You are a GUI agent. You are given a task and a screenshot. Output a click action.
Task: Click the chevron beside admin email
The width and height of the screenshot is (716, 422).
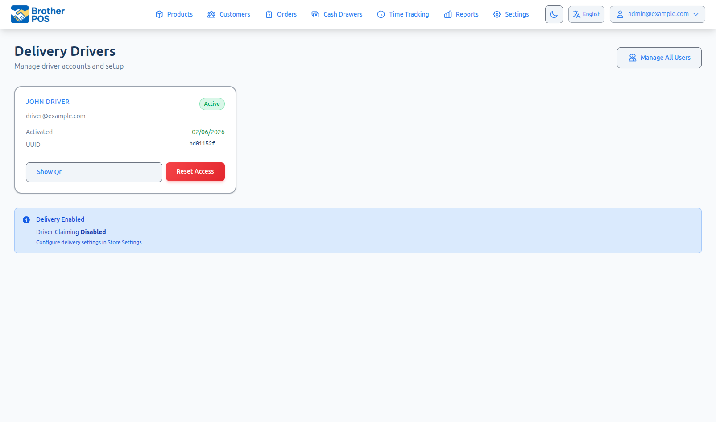pyautogui.click(x=696, y=14)
